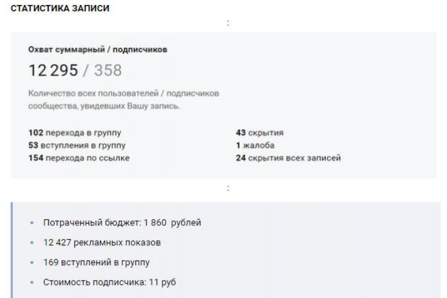Click the 102 перехода в группу stat
Image resolution: width=447 pixels, height=298 pixels.
point(75,133)
